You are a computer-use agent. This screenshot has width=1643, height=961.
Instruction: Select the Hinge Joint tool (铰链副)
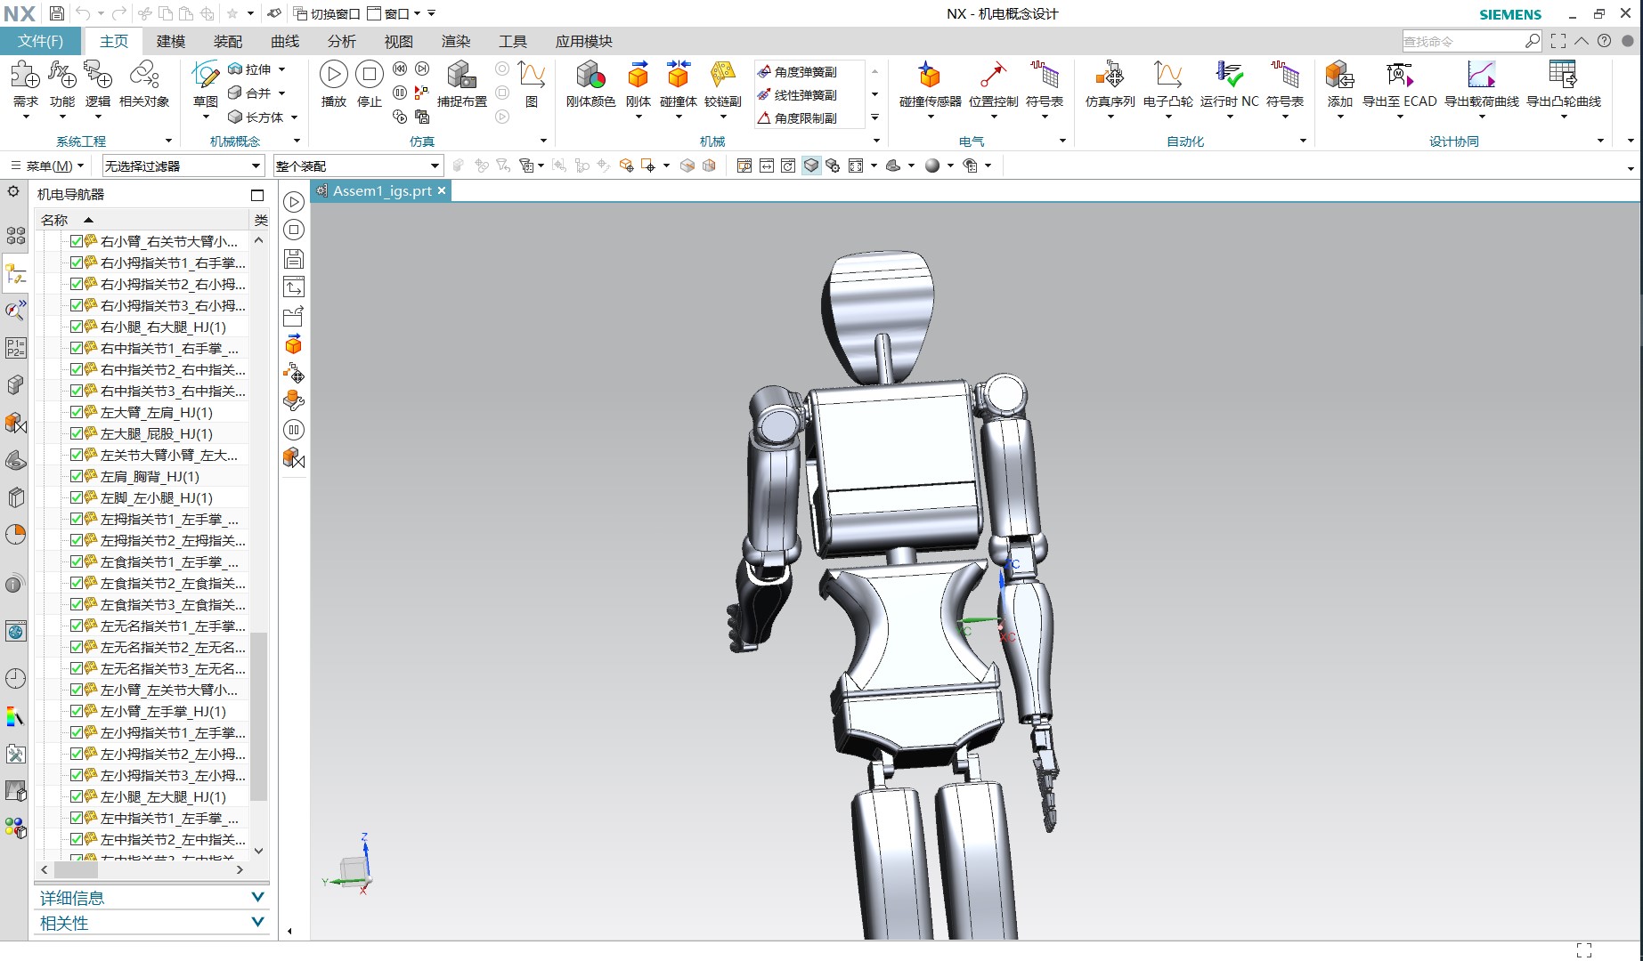click(722, 85)
